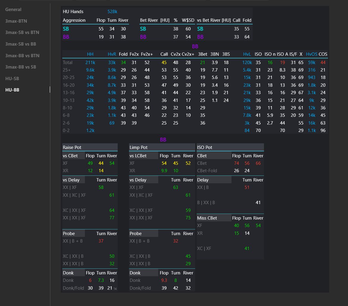Click the Miss CBet section header

point(207,218)
